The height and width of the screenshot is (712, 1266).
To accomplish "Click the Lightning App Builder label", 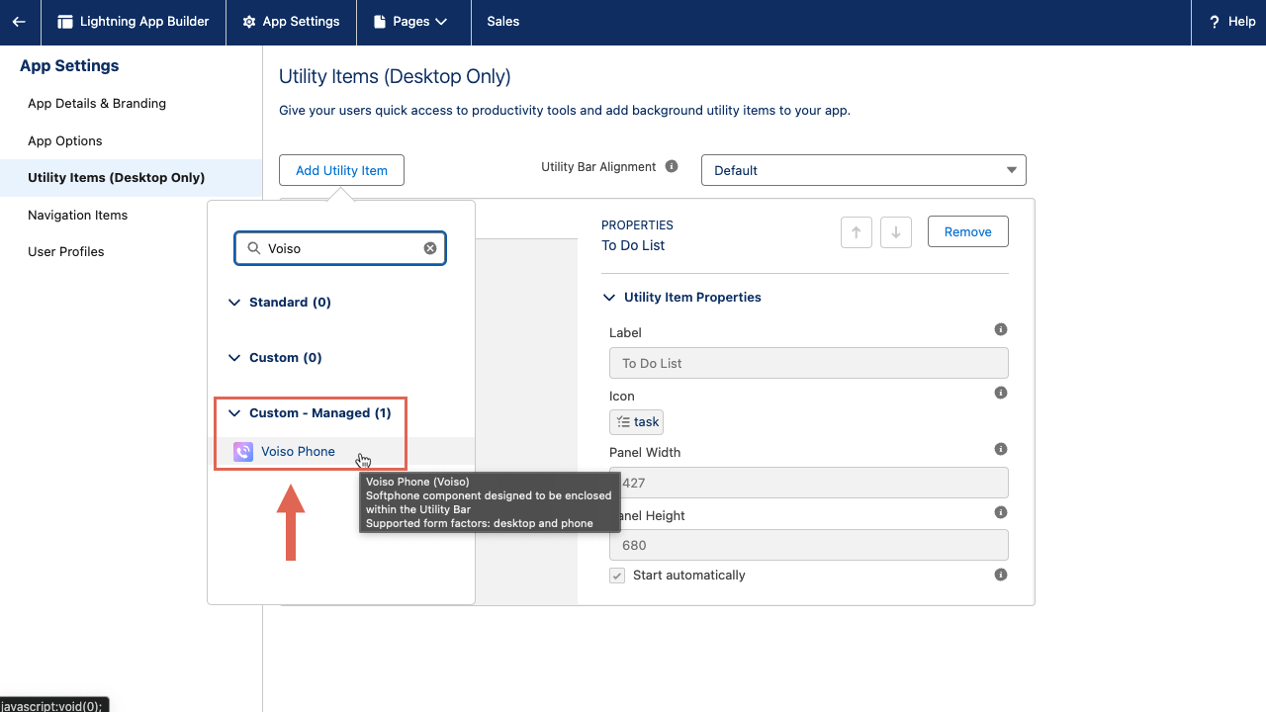I will pos(144,22).
